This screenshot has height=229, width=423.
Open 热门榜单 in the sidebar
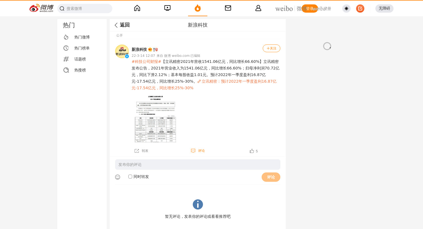coord(82,48)
